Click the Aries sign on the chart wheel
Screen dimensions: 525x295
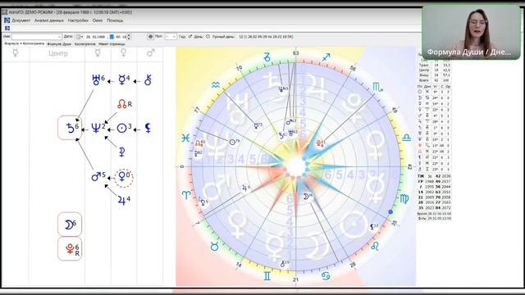click(x=186, y=195)
